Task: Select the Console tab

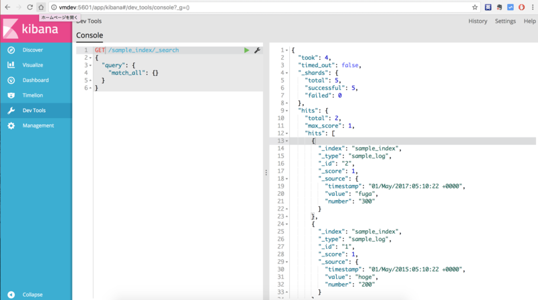Action: [x=89, y=36]
